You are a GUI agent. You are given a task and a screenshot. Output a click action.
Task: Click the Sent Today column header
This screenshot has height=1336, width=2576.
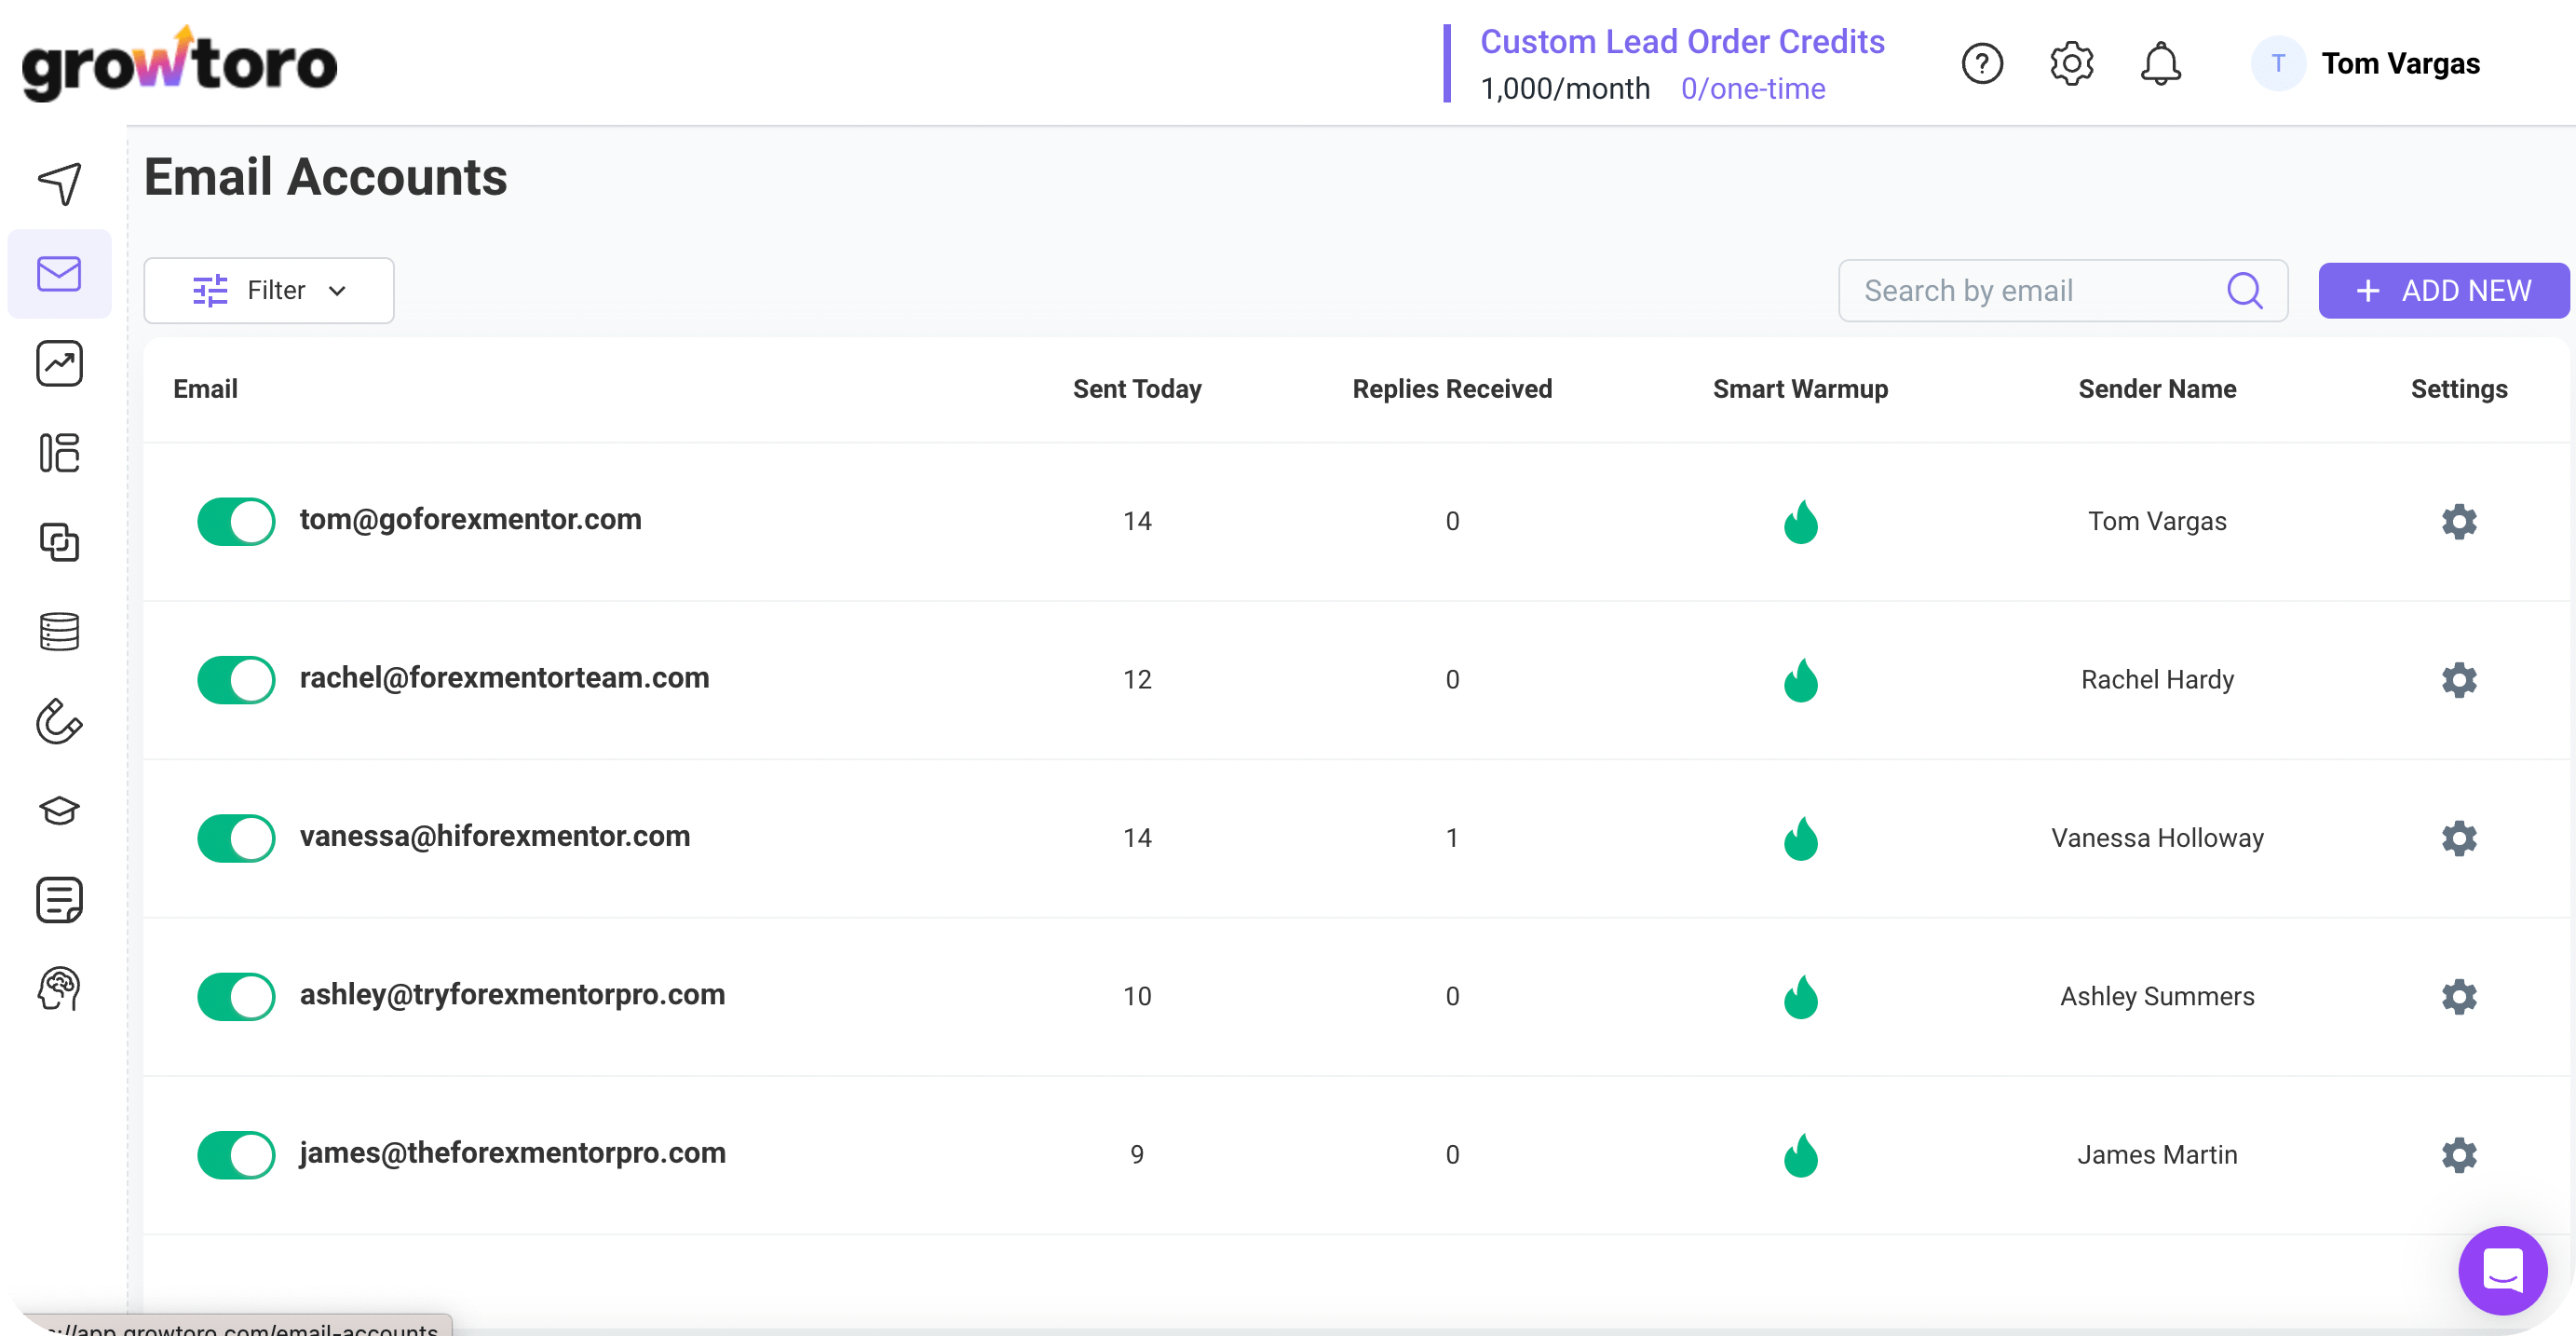pos(1137,389)
